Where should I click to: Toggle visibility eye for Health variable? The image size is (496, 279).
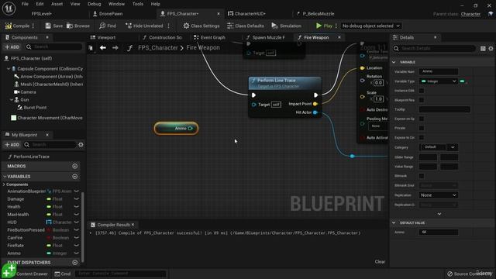76,207
